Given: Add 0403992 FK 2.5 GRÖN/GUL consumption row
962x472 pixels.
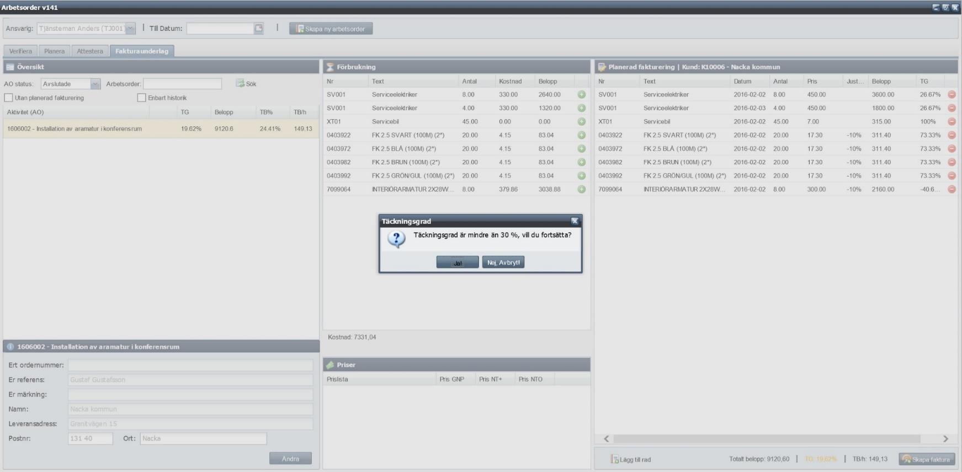Looking at the screenshot, I should pos(581,175).
